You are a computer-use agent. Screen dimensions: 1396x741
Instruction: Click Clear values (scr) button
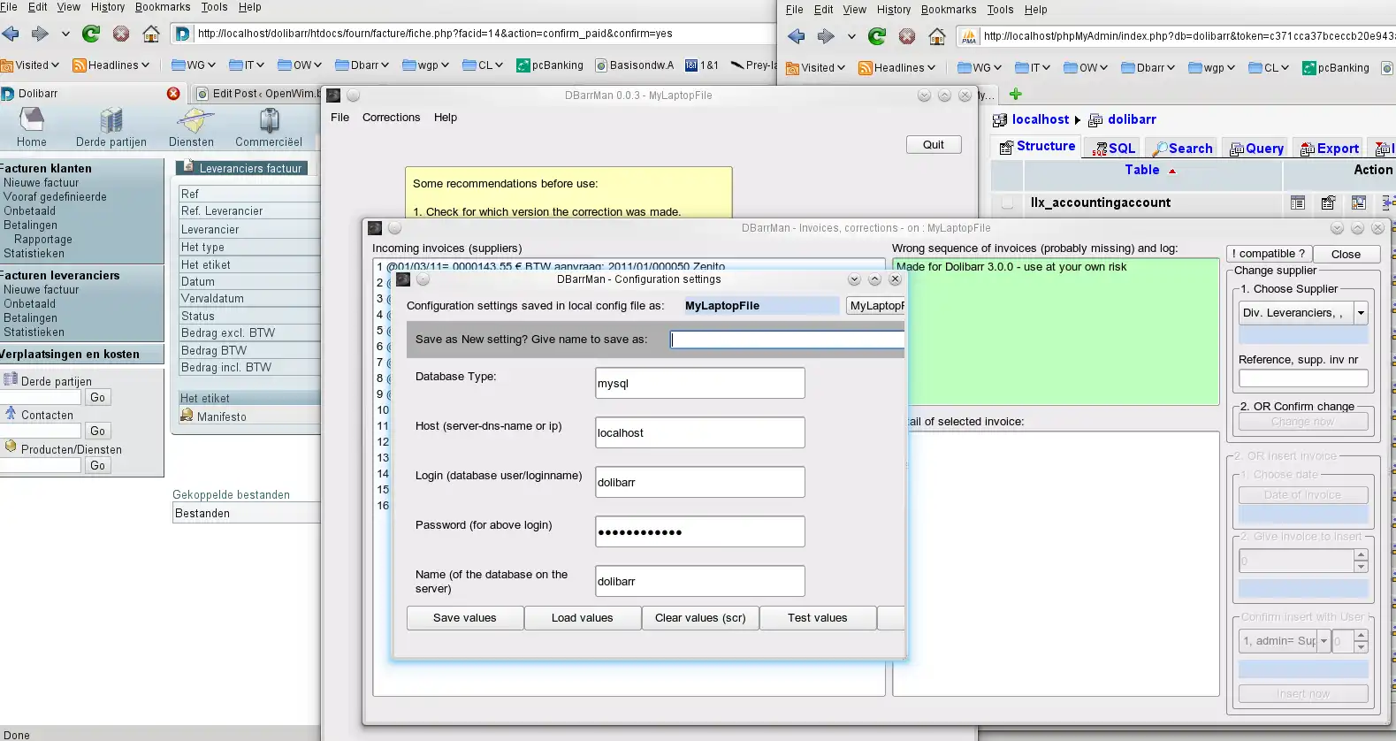click(700, 618)
